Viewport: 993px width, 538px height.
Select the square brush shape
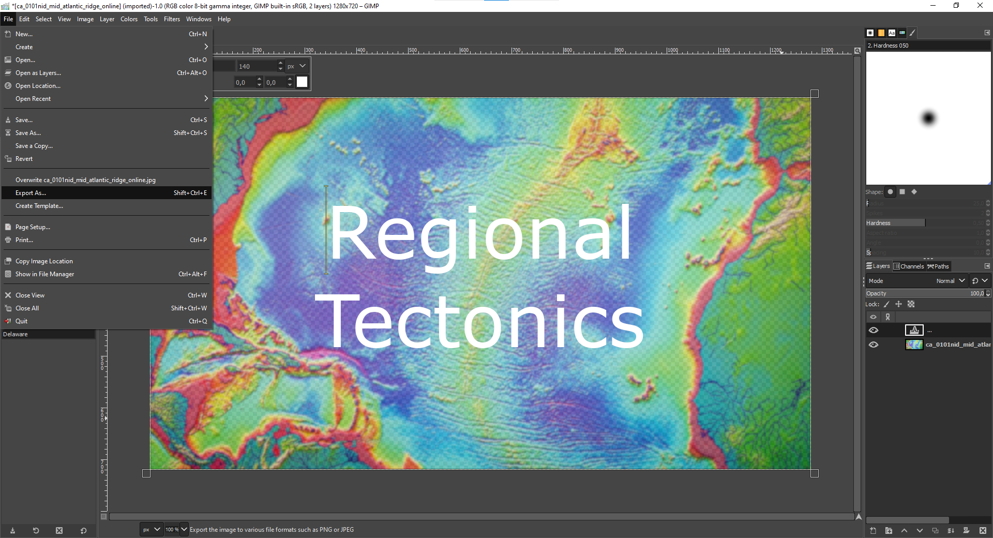902,192
